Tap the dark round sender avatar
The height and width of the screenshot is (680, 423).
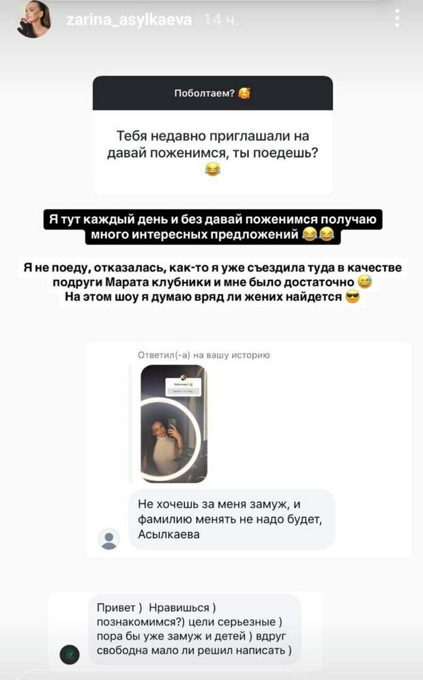coord(70,655)
